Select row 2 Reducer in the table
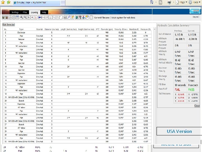This screenshot has width=202, height=152. [x=77, y=39]
